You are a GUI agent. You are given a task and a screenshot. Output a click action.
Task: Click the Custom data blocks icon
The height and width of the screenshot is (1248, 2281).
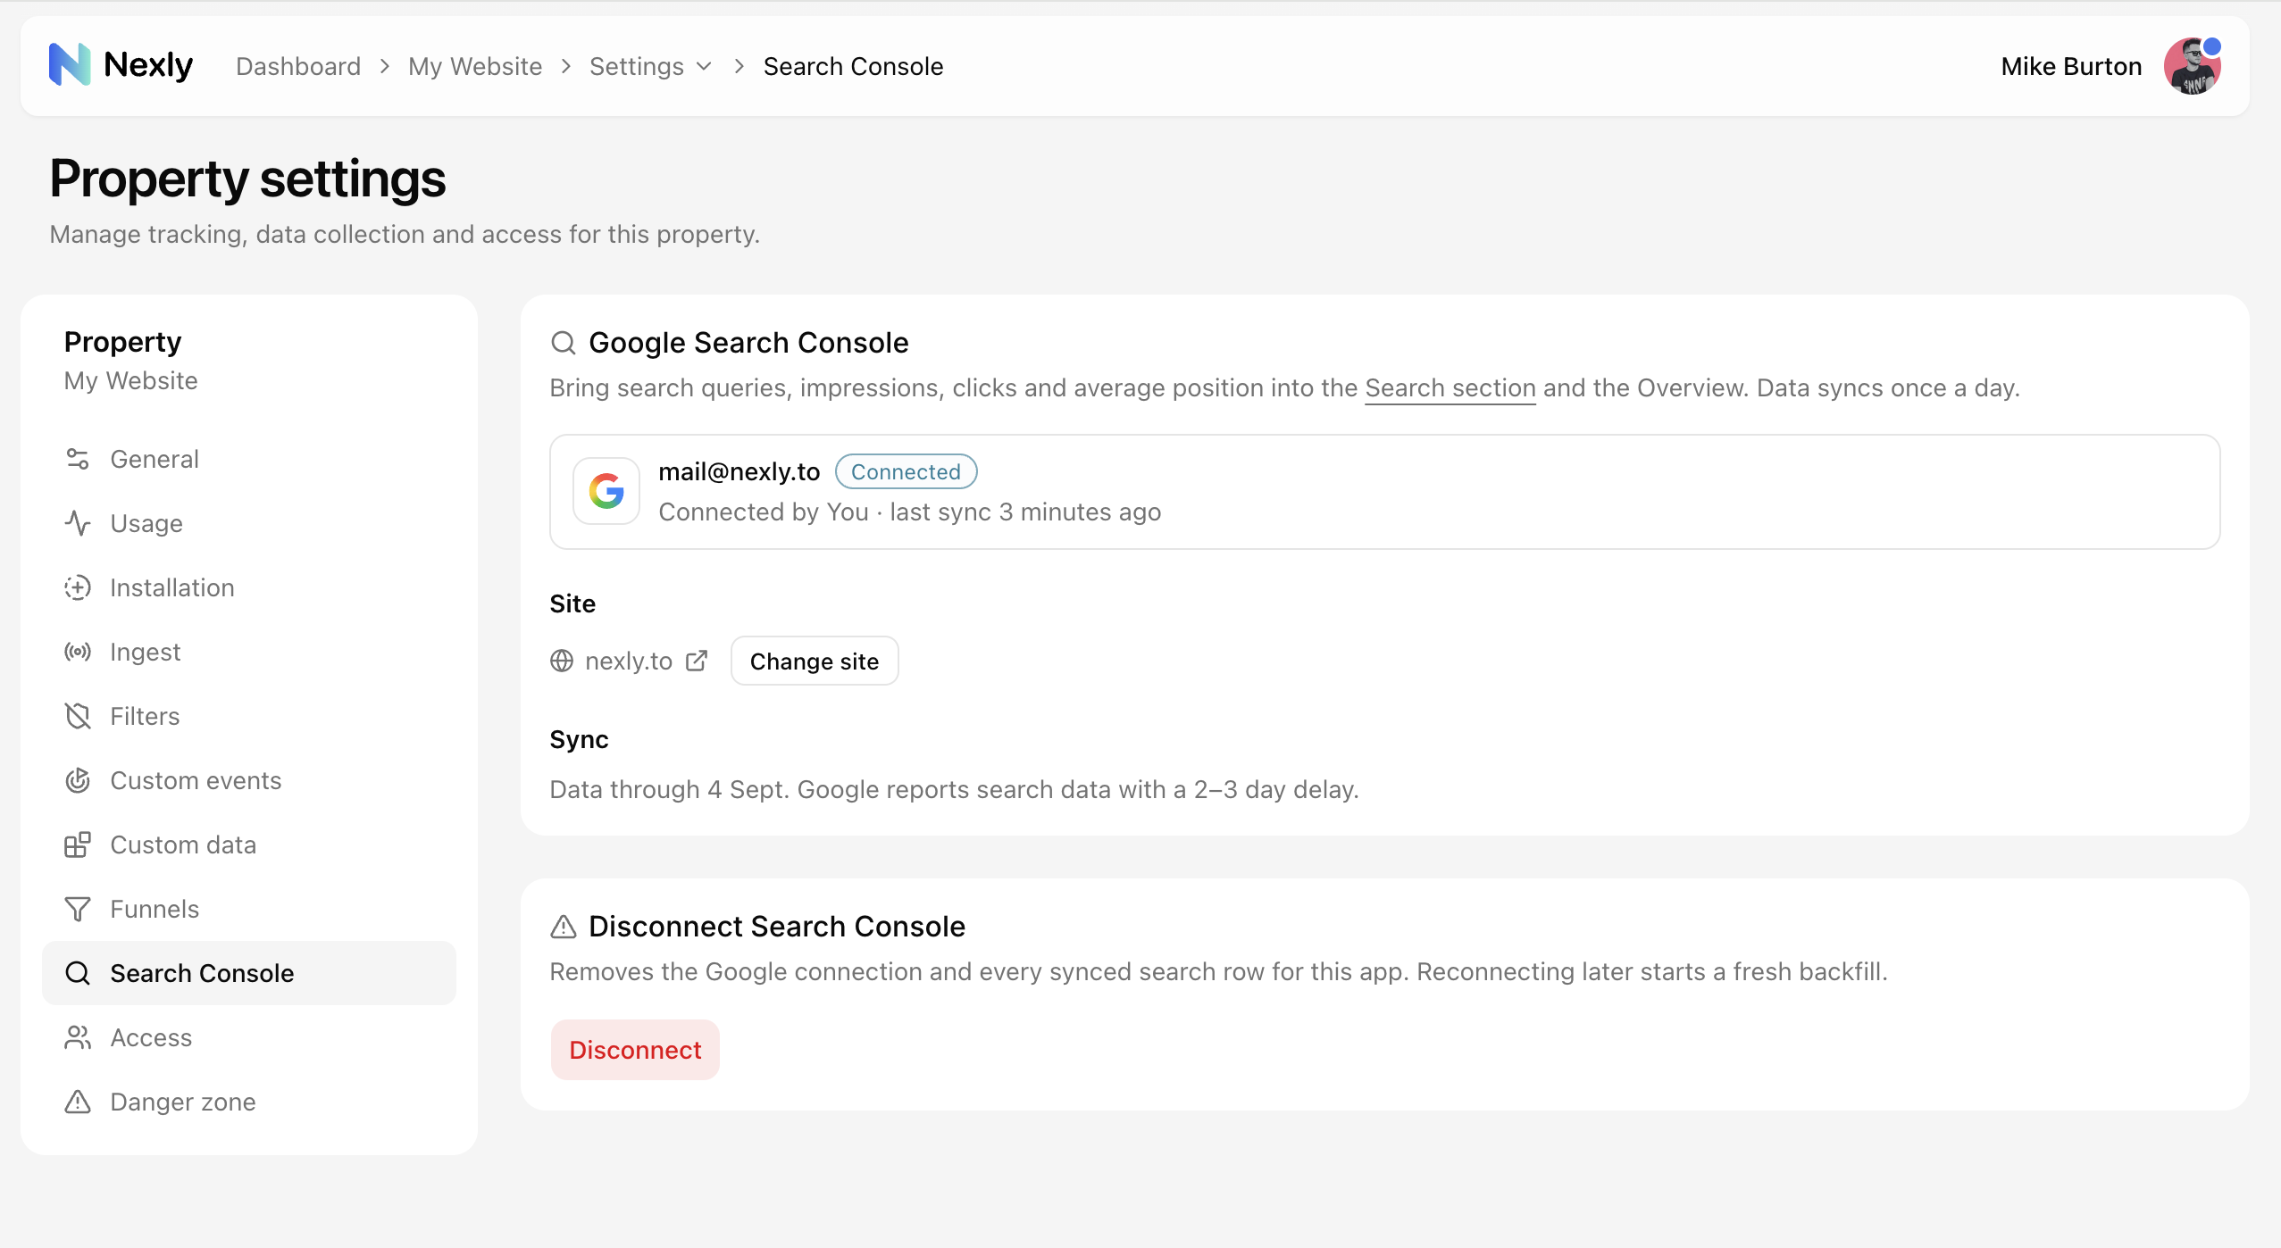click(78, 844)
